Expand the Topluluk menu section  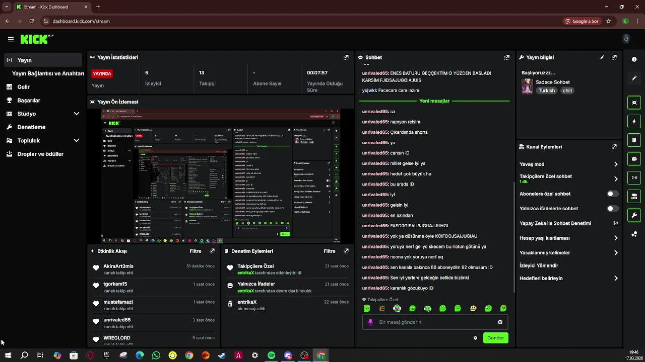77,141
